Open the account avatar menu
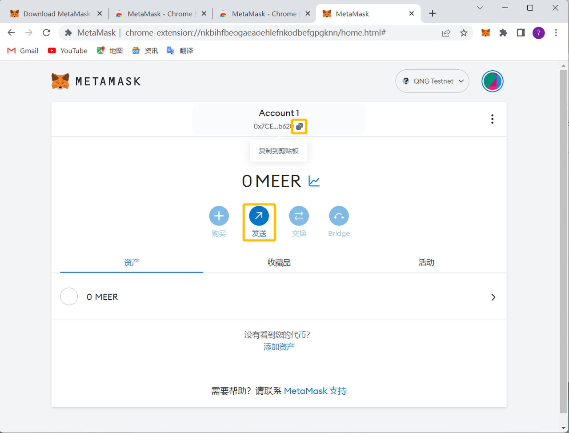The height and width of the screenshot is (433, 569). click(492, 81)
